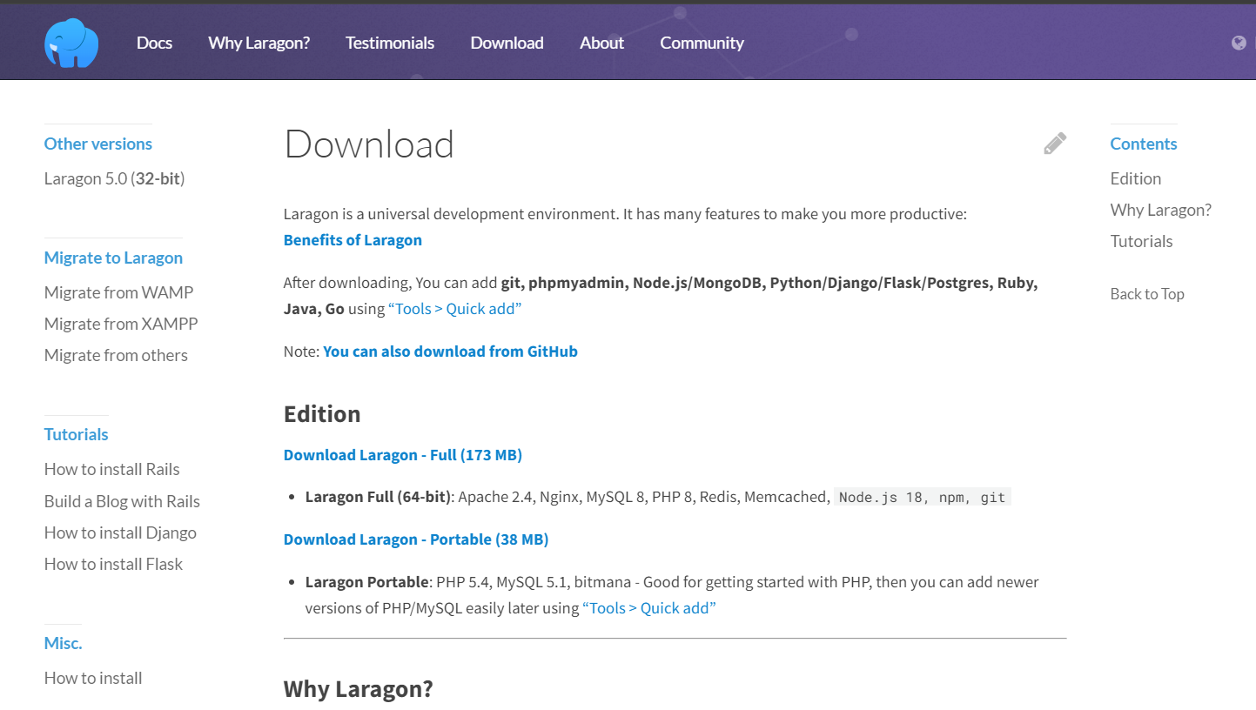Open Migrate from XAMPP guide
The width and height of the screenshot is (1256, 710).
point(121,324)
